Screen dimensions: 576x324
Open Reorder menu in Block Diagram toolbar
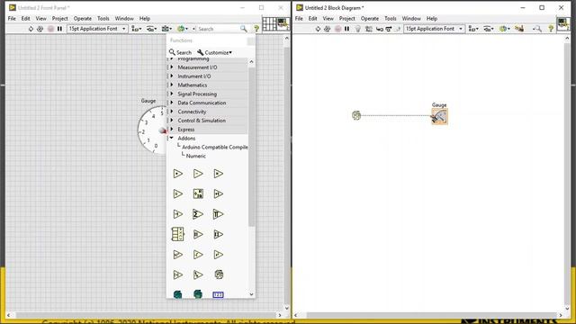504,29
